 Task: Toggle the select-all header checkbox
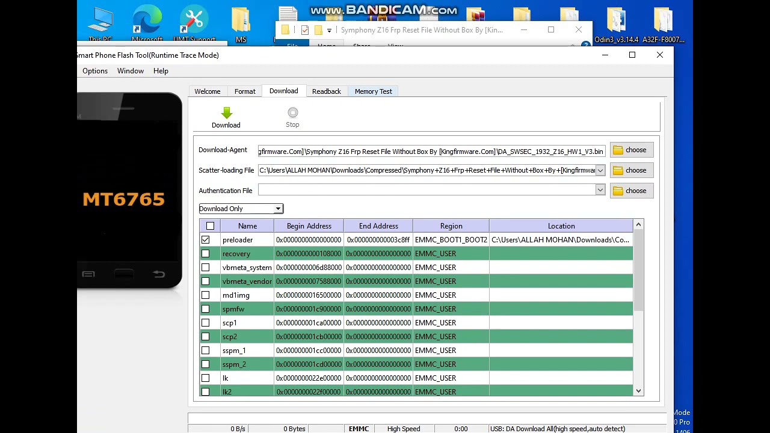point(210,226)
